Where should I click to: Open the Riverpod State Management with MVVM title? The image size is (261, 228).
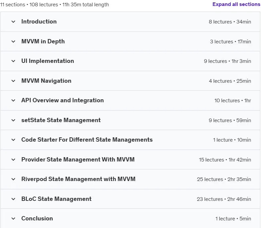78,179
